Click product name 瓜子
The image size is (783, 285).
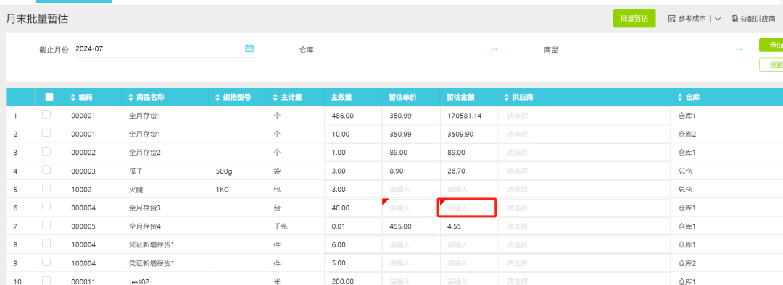tap(136, 171)
